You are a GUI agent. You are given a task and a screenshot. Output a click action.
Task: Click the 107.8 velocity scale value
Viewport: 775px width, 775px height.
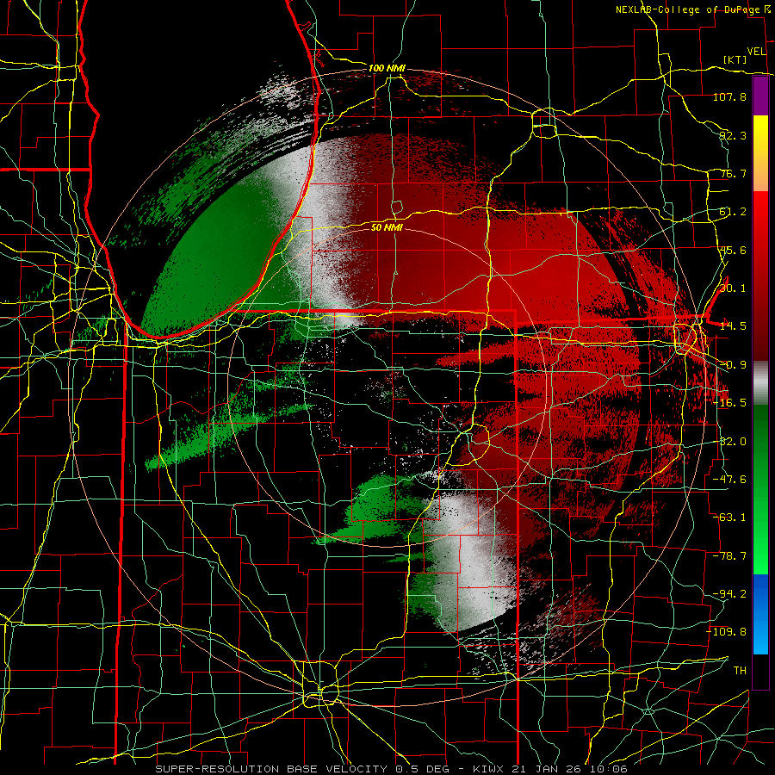(729, 96)
